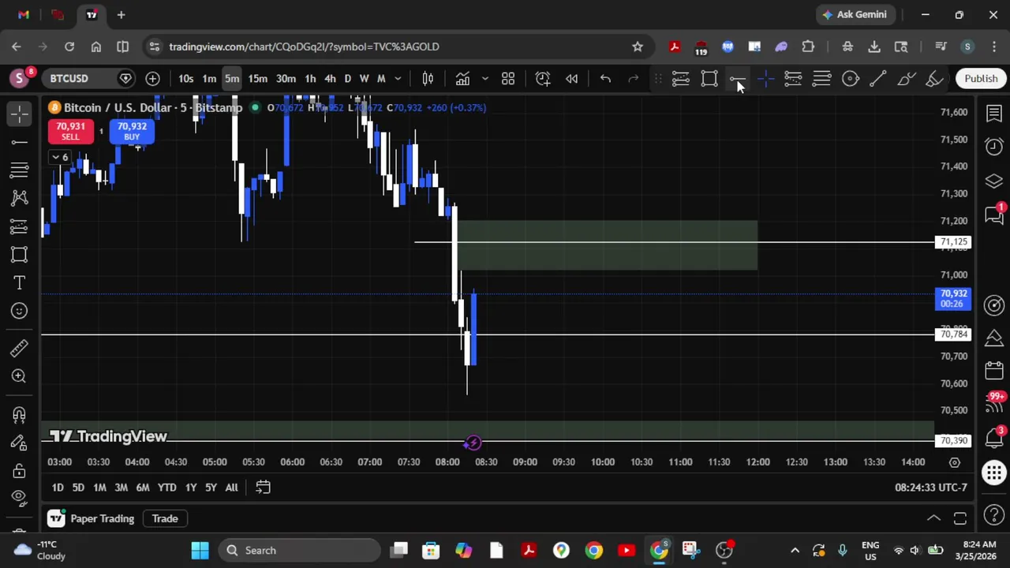The width and height of the screenshot is (1010, 568).
Task: Click the Windows taskbar Search box
Action: coord(301,551)
